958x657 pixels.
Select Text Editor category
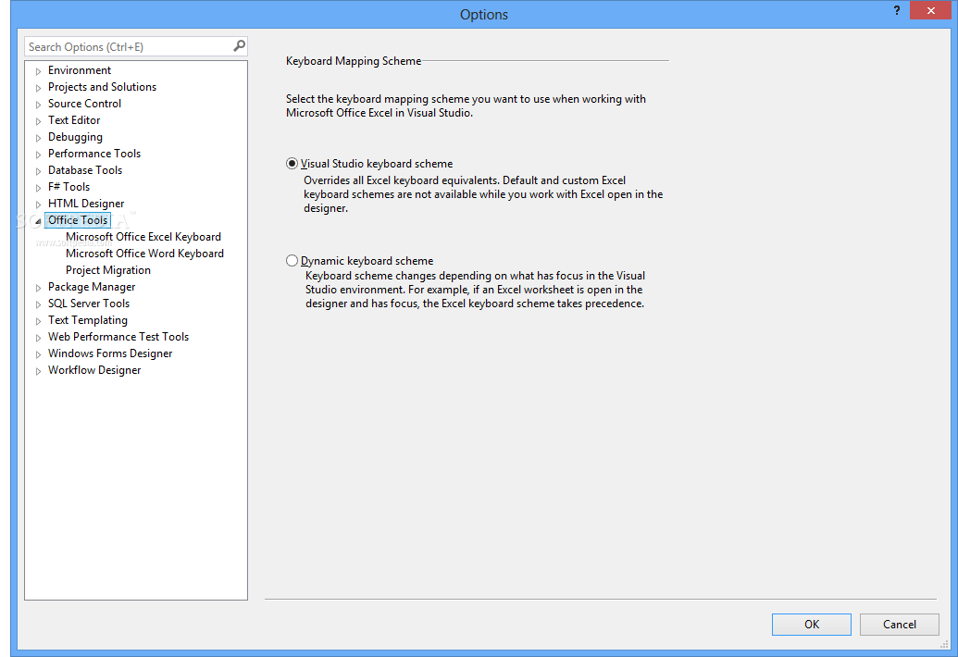74,120
